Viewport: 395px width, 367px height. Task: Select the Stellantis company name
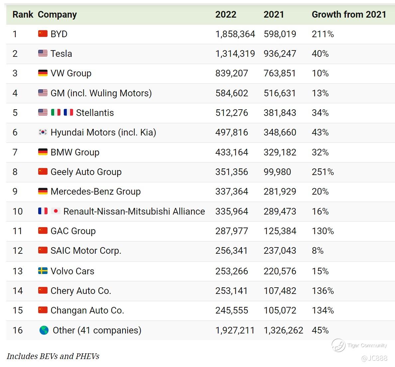coord(95,113)
